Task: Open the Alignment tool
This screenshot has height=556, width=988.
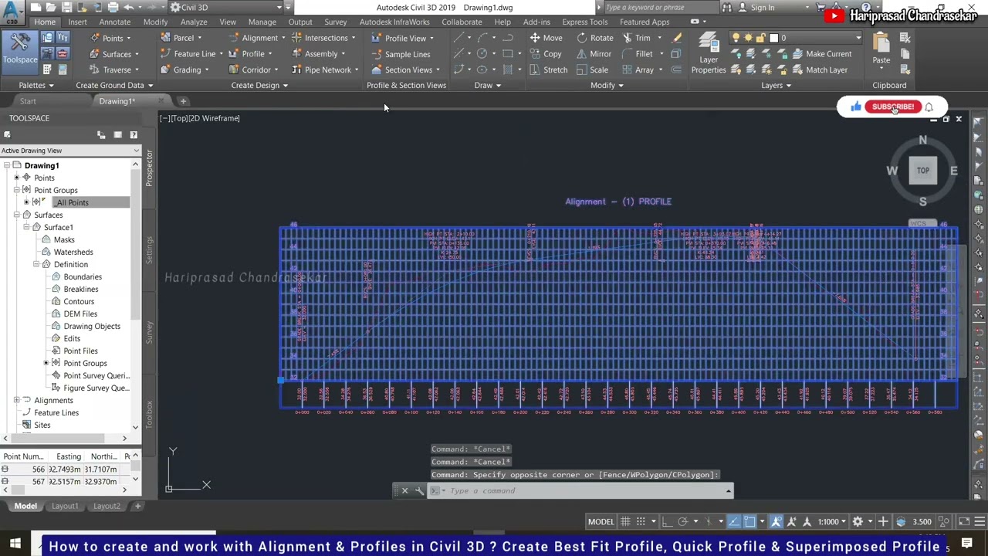Action: (x=258, y=38)
